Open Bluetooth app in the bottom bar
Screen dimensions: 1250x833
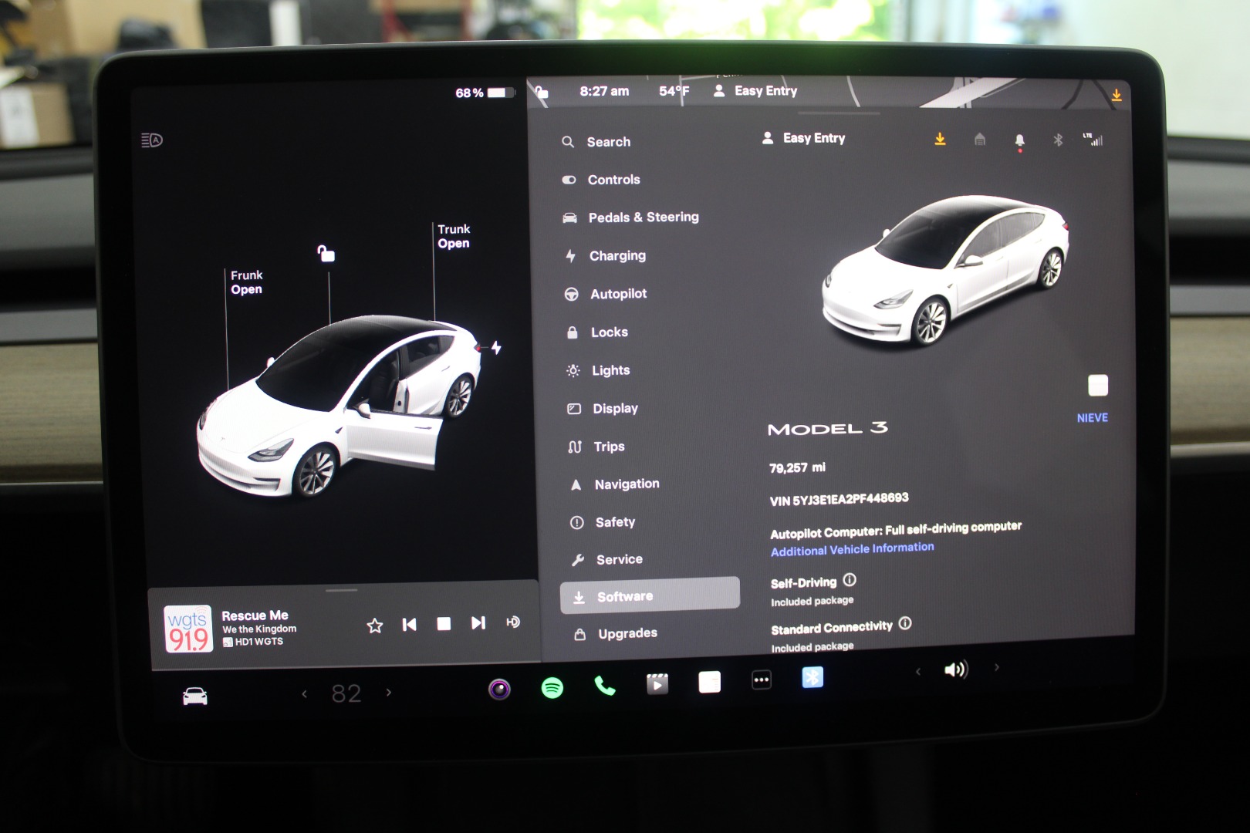(812, 677)
